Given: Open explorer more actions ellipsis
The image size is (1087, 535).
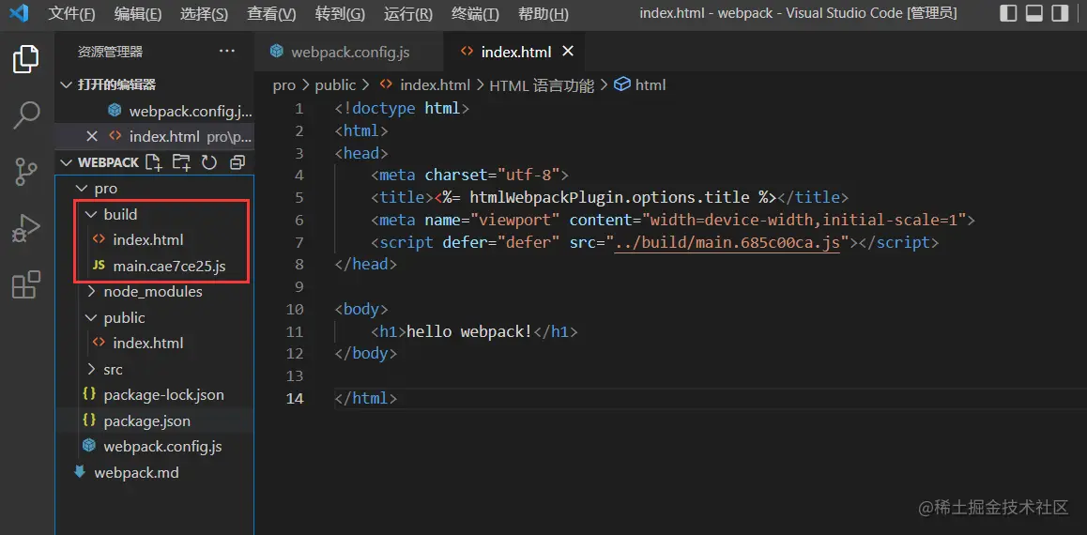Looking at the screenshot, I should point(226,52).
